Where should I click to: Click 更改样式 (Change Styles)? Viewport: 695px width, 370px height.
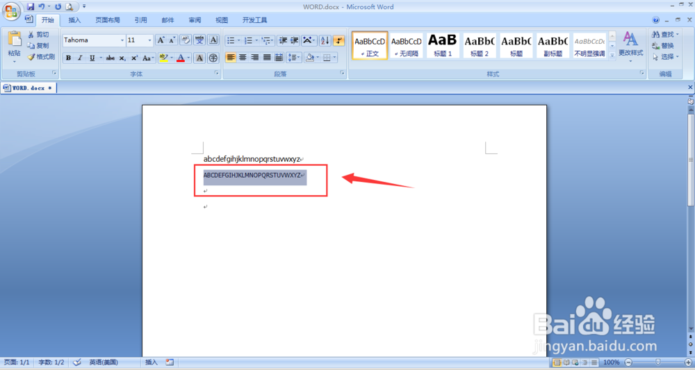coord(631,46)
